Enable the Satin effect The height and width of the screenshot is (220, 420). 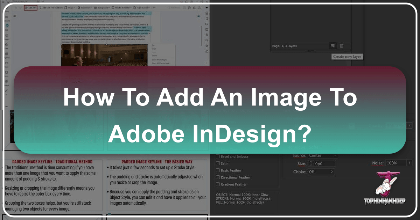[217, 163]
